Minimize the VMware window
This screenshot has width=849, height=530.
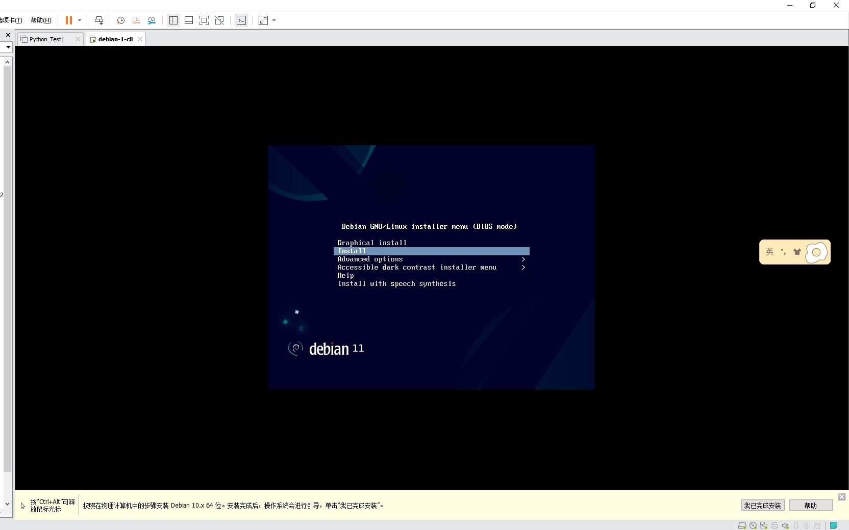[x=790, y=5]
